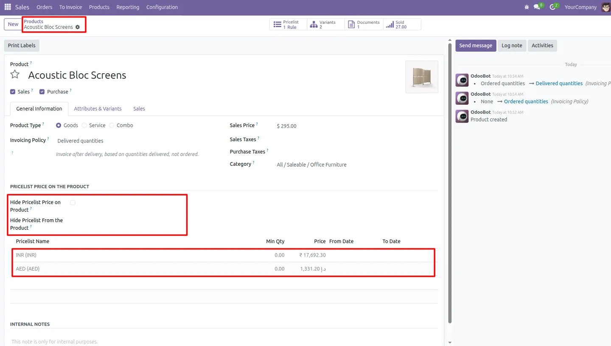Open the To Invoice menu
Screen dimensions: 611x346
(71, 7)
